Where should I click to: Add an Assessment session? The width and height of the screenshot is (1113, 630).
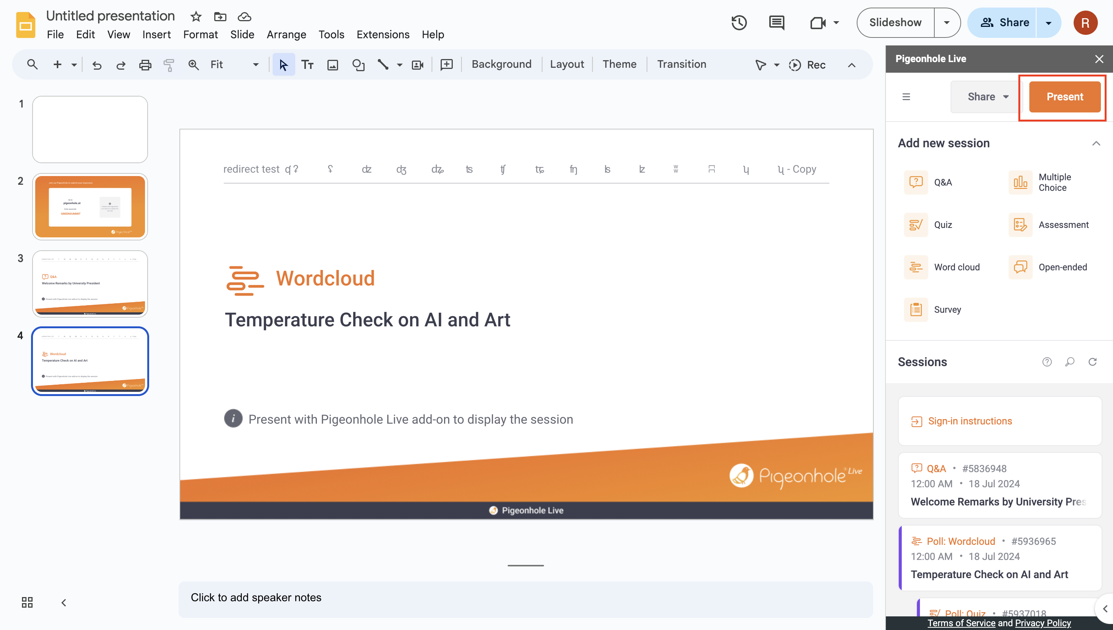(x=1049, y=225)
